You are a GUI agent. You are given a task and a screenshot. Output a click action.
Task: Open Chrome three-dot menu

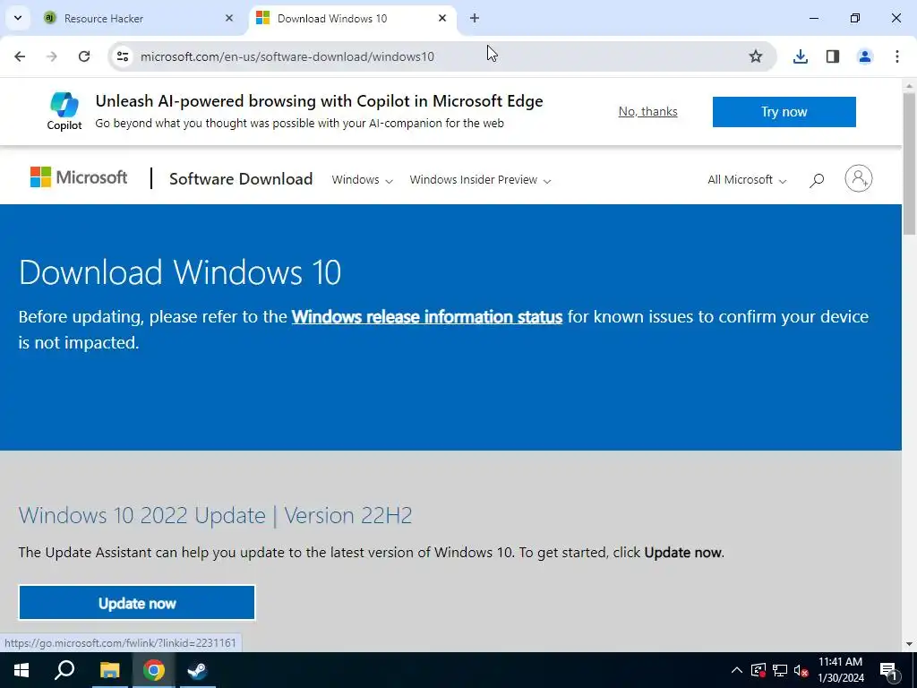(897, 56)
